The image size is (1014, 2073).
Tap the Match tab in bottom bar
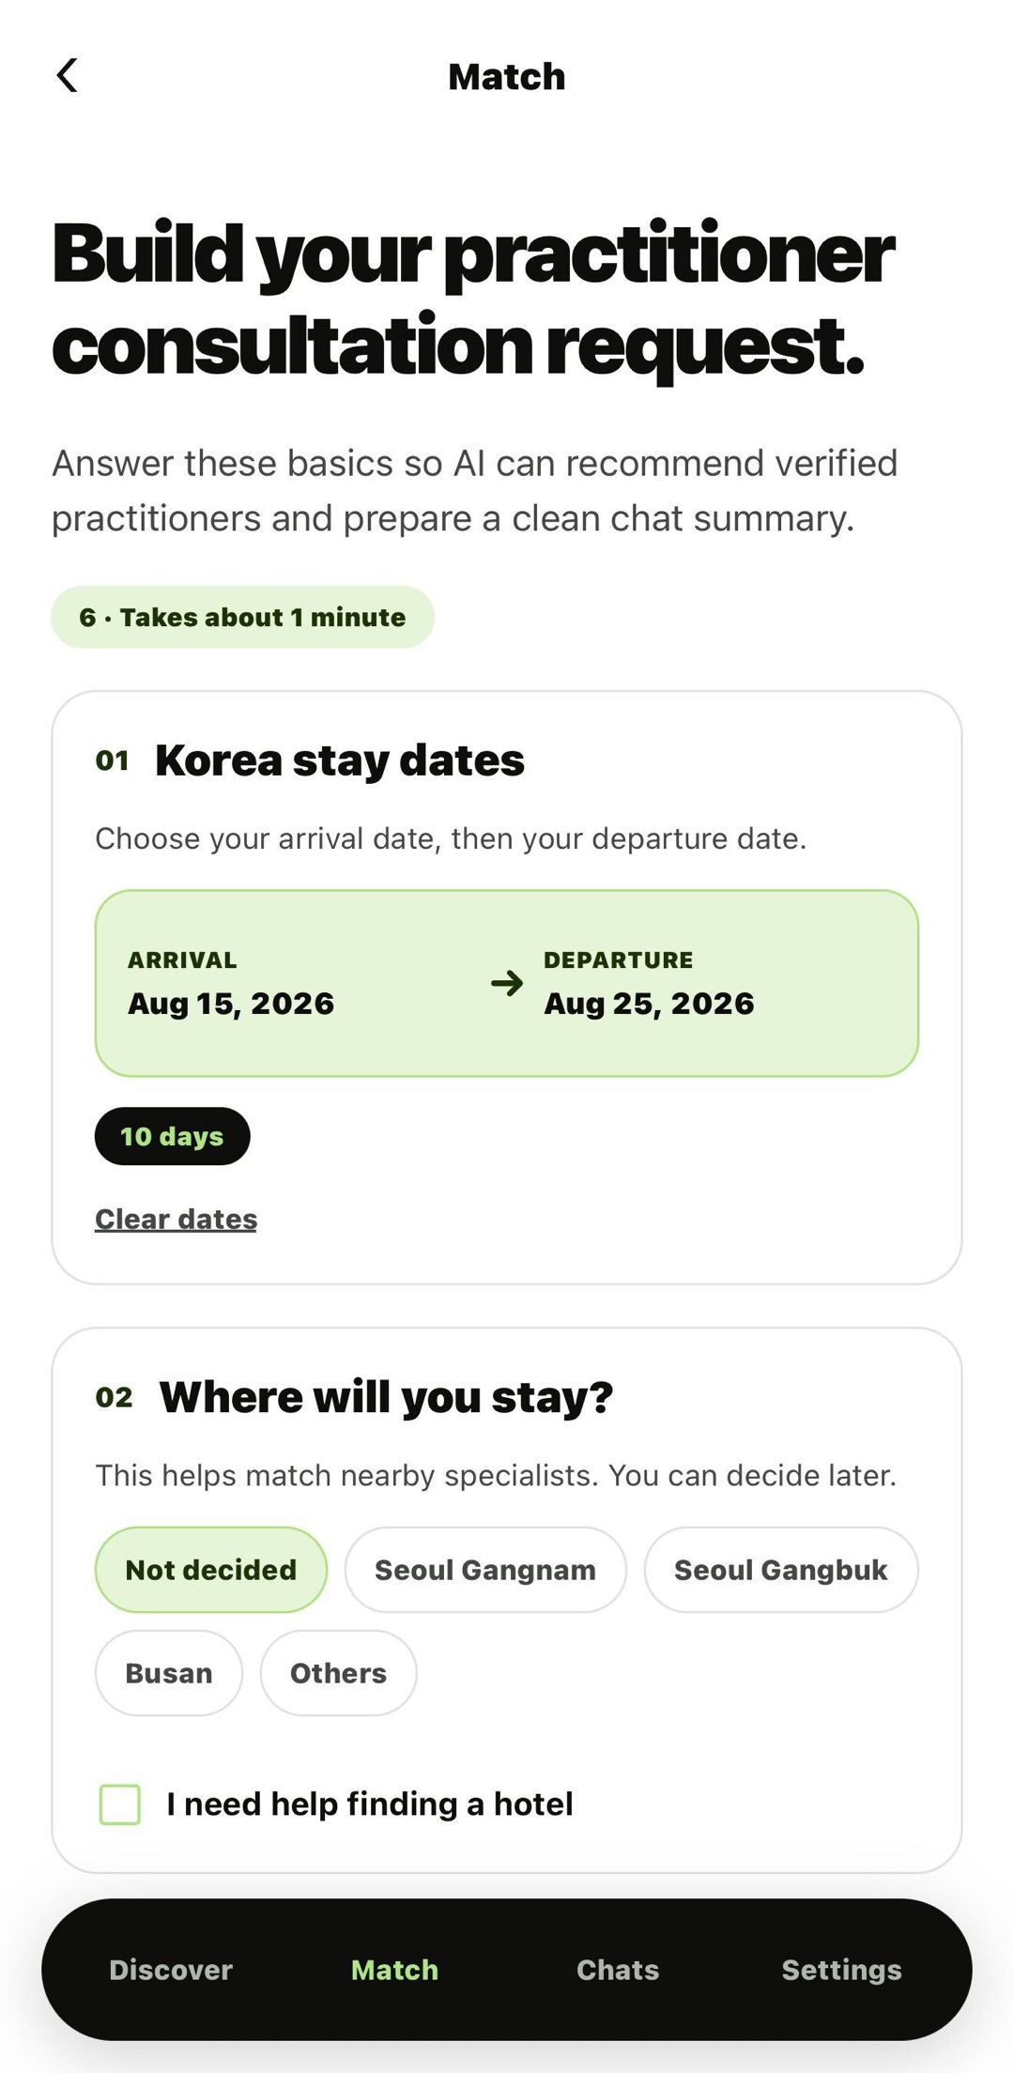point(394,1969)
